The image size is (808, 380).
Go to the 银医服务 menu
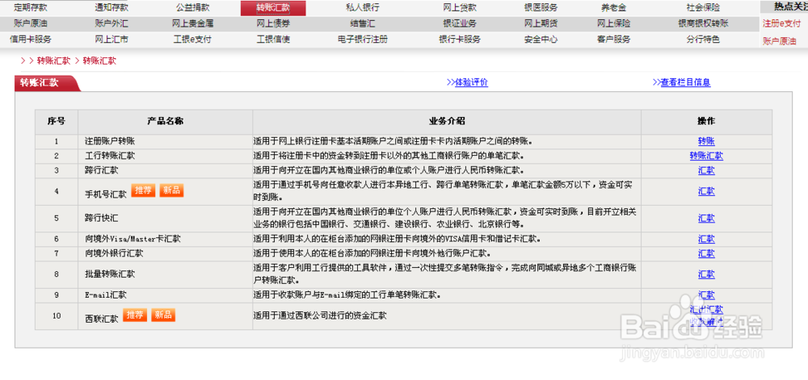[x=541, y=8]
